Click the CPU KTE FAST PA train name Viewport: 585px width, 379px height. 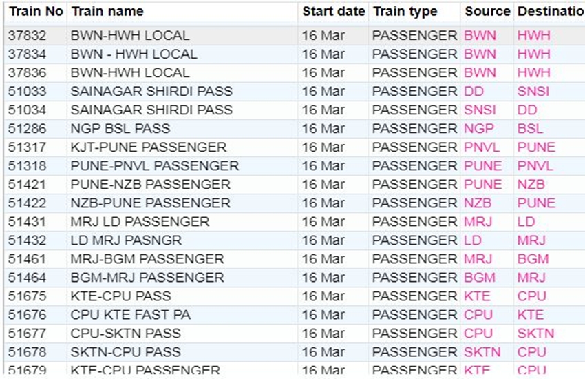[130, 315]
